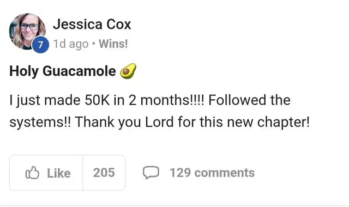
Task: Click the word 'systems!!' in the post body
Action: tap(40, 123)
